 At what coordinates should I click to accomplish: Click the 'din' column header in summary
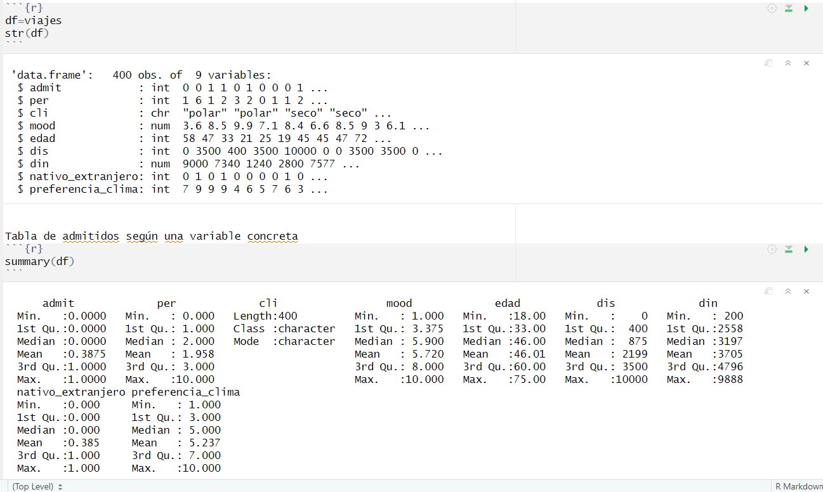(708, 303)
